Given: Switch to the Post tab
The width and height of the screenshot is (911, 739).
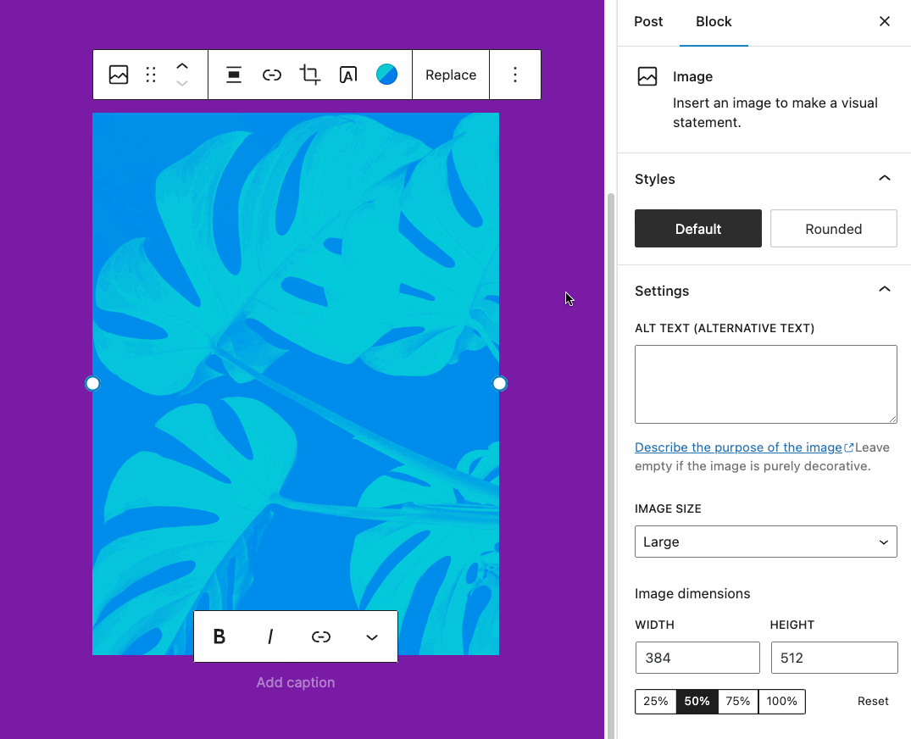Looking at the screenshot, I should pos(648,21).
